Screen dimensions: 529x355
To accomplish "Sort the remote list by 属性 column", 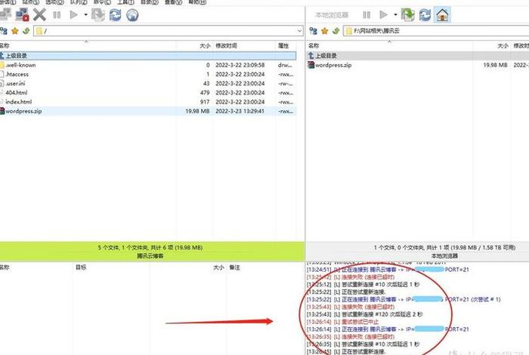I will click(283, 45).
